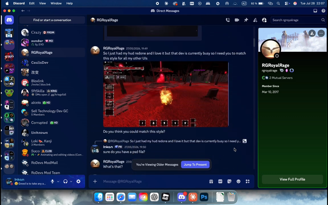This screenshot has width=328, height=205.
Task: Open the plus attachment button in message bar
Action: pos(95,181)
